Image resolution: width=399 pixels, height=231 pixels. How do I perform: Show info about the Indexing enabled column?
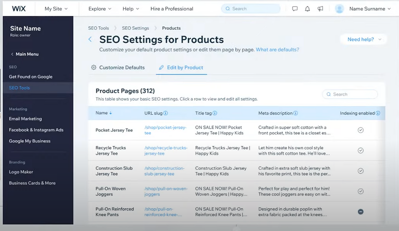click(378, 113)
